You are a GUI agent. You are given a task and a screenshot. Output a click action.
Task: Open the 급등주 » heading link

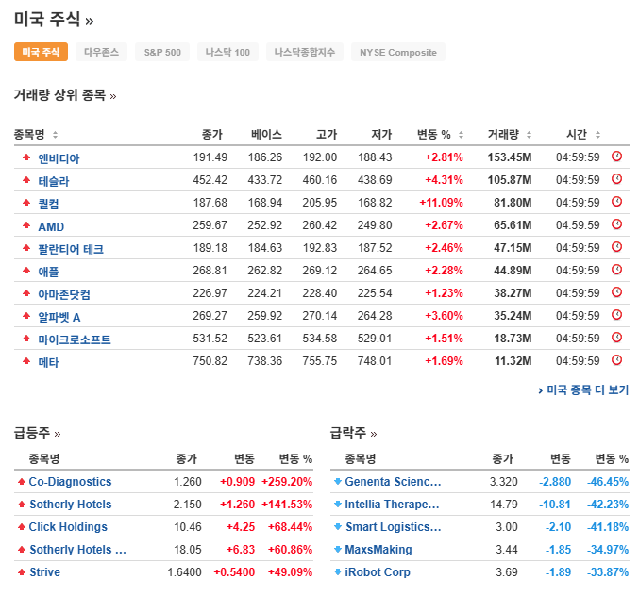tap(38, 433)
